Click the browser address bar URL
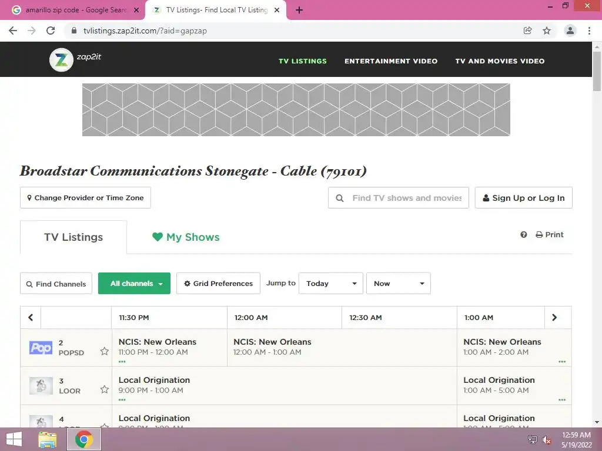This screenshot has height=451, width=602. point(145,31)
